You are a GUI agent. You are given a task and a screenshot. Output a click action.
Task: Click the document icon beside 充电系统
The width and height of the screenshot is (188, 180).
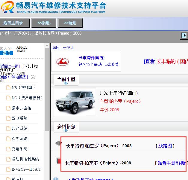pos(8,149)
